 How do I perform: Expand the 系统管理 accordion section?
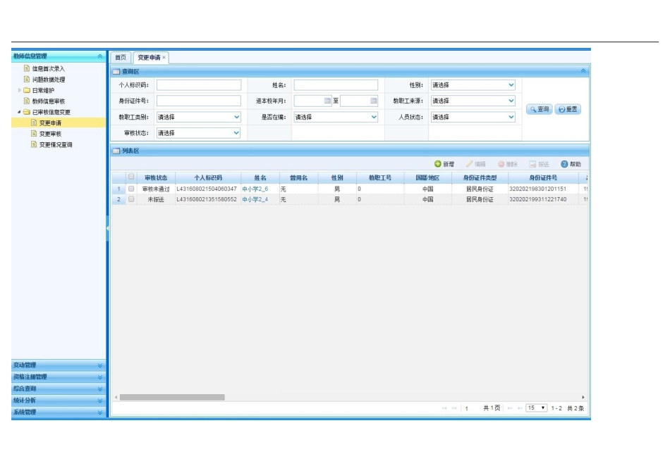coord(99,412)
